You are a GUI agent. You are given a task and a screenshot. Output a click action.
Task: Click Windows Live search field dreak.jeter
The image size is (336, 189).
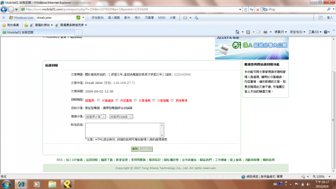click(56, 17)
